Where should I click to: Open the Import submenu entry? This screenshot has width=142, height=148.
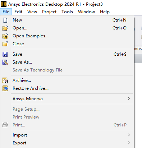click(67, 135)
